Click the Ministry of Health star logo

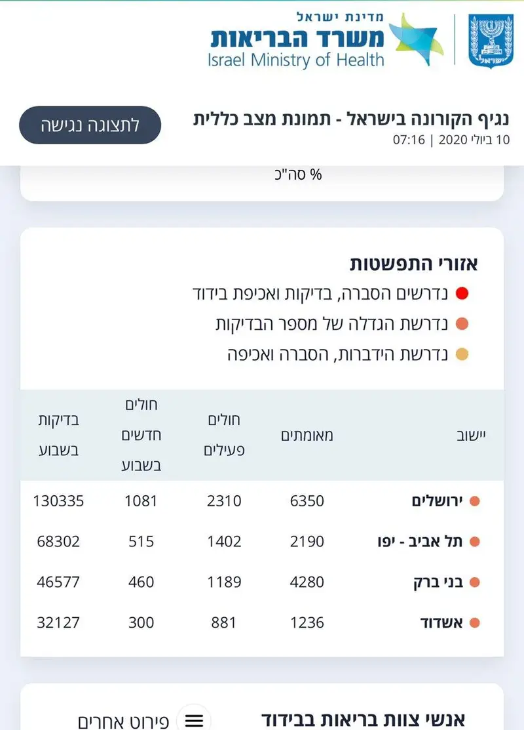point(415,40)
